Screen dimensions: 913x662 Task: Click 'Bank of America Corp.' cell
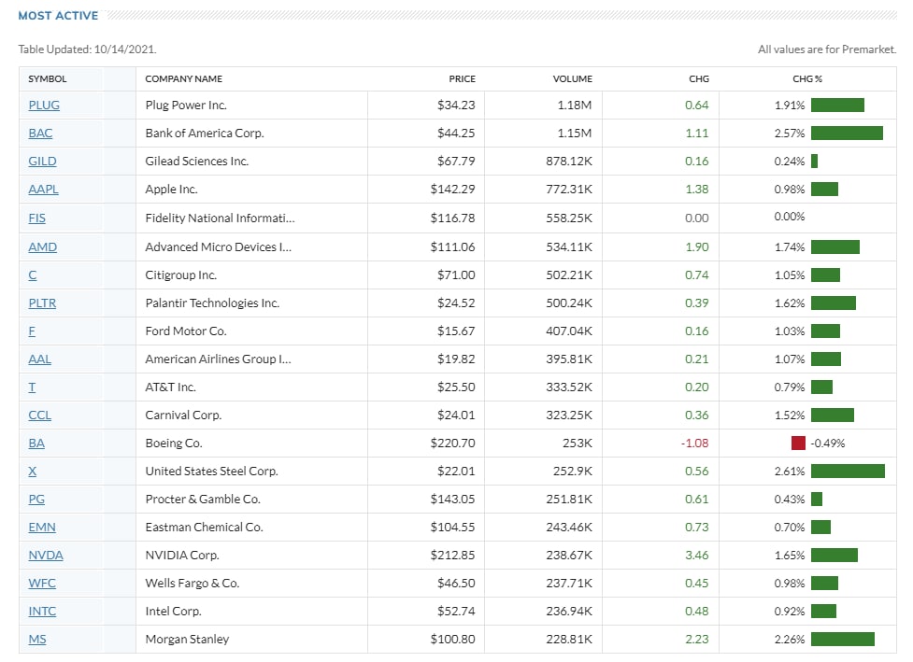coord(205,134)
